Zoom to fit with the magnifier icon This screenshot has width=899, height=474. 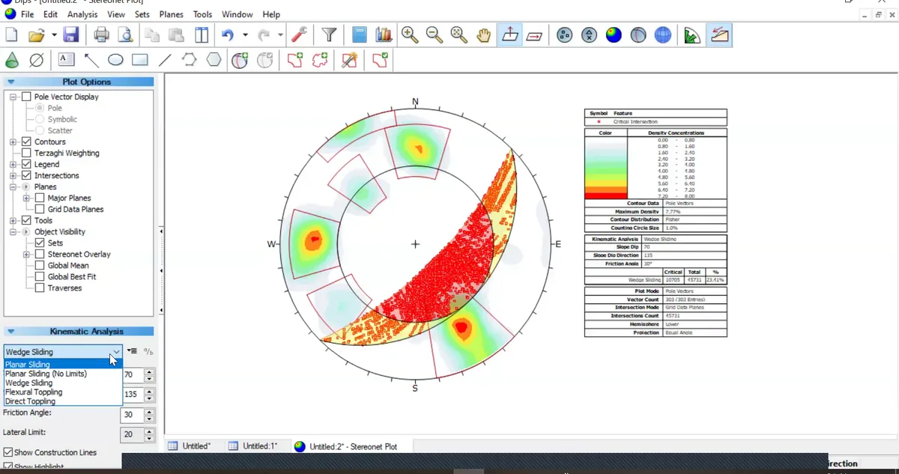pos(459,34)
